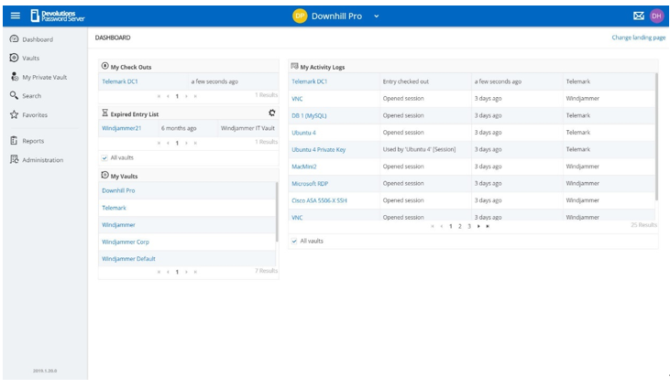Open Telemark DC1 in My Check Outs
The width and height of the screenshot is (670, 388).
[120, 81]
